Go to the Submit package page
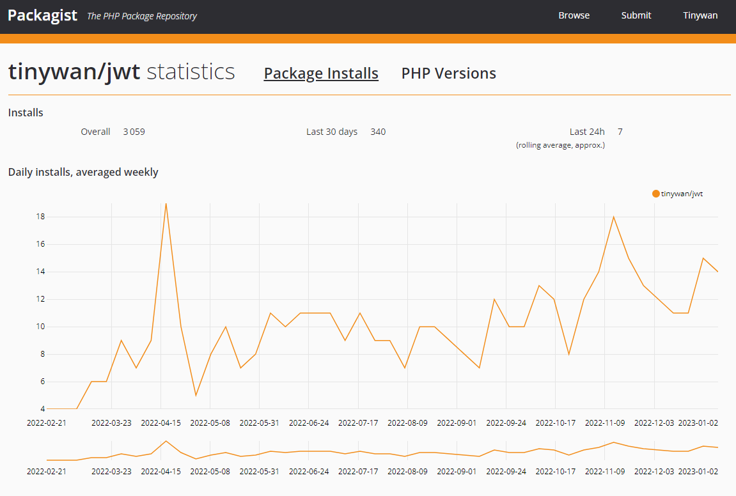The image size is (736, 496). tap(636, 15)
